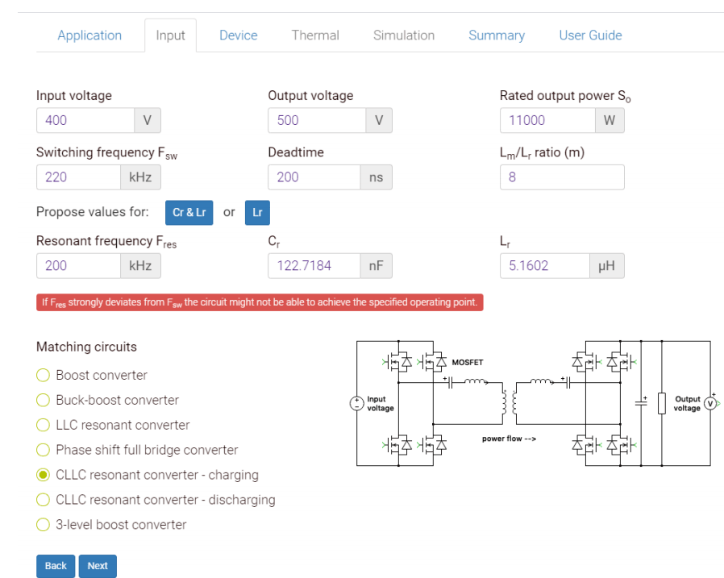Propose values for Lr only
The height and width of the screenshot is (578, 724).
(x=257, y=213)
